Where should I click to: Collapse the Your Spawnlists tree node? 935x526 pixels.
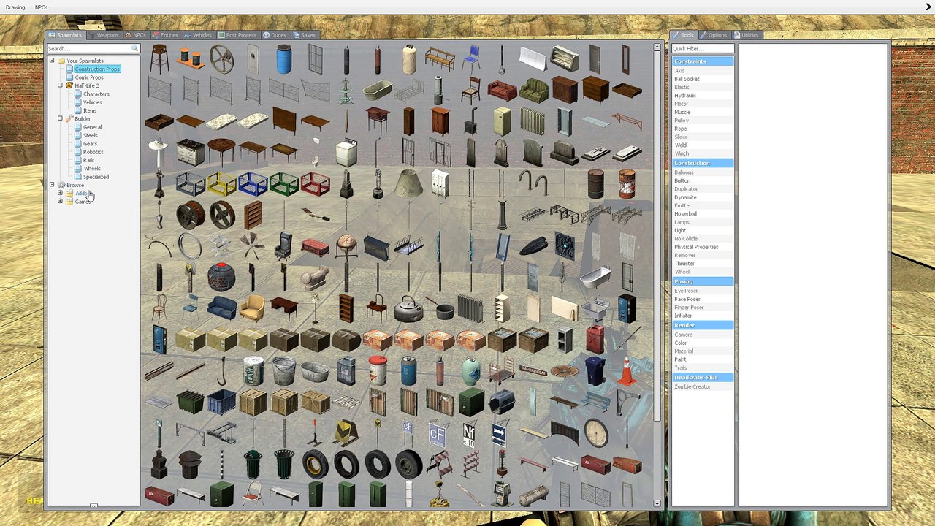(x=52, y=61)
